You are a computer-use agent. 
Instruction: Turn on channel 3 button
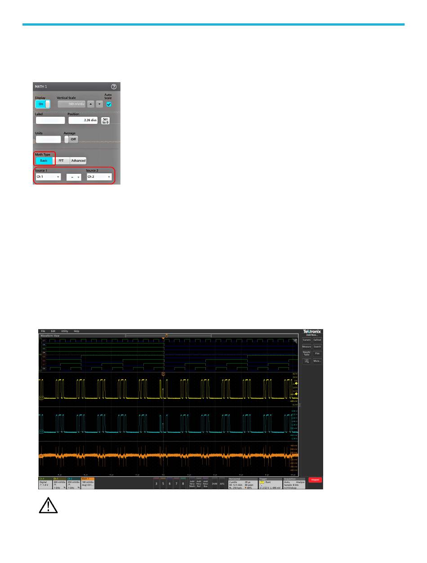[156, 483]
